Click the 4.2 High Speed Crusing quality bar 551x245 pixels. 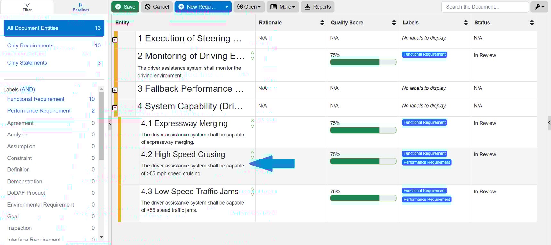[363, 161]
